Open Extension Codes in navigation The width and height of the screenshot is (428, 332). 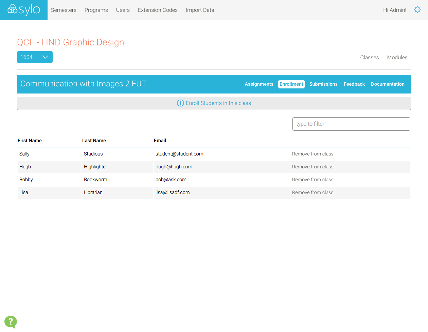[x=158, y=10]
